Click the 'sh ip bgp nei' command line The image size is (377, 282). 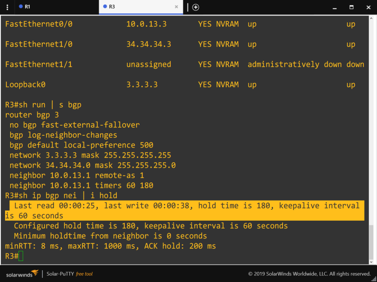[x=61, y=195]
